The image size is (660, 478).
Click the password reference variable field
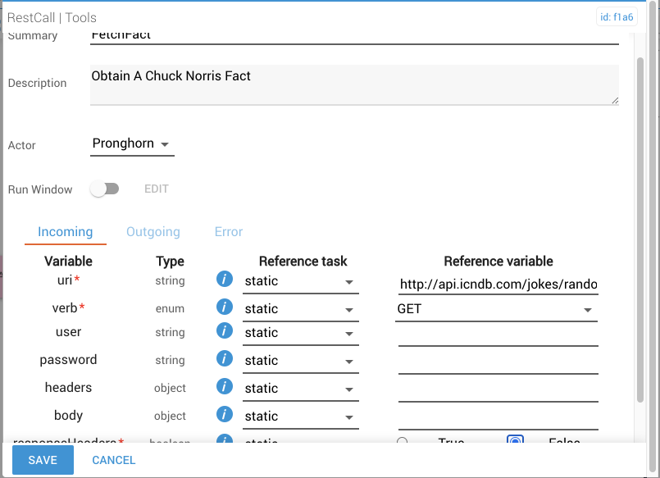(498, 363)
